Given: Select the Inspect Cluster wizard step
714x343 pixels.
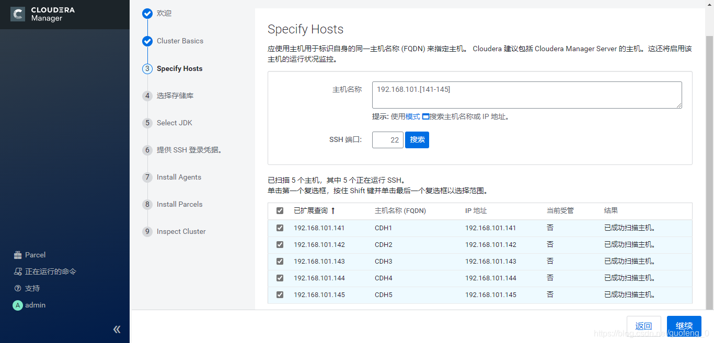Looking at the screenshot, I should (181, 231).
